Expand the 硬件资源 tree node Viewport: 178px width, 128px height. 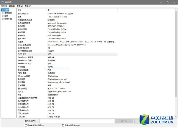click(x=3, y=13)
